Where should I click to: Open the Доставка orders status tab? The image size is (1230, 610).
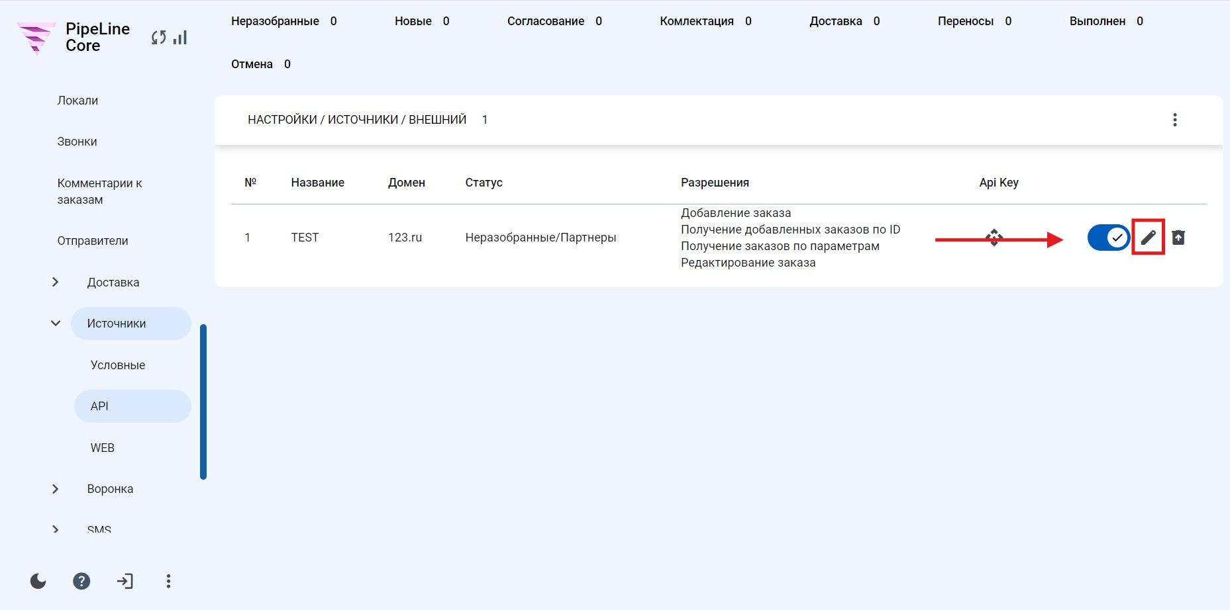845,21
